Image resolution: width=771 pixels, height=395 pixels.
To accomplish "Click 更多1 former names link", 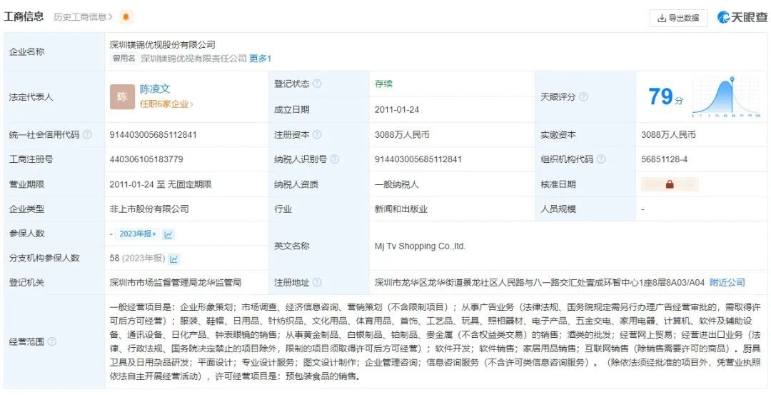I will click(x=260, y=59).
